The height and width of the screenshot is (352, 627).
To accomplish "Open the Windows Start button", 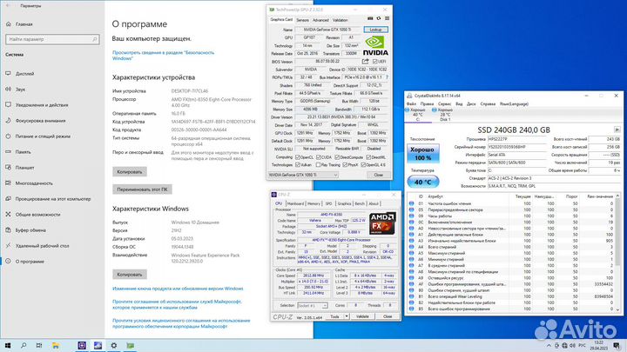I will pos(8,346).
